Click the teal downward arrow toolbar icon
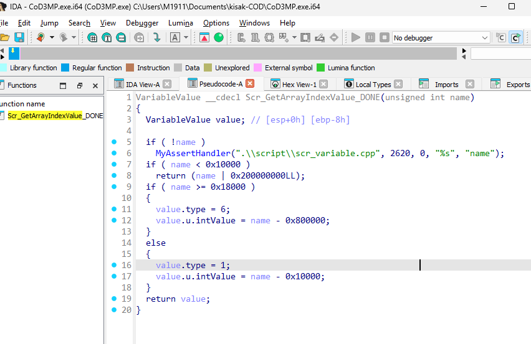531x344 pixels. pos(156,37)
